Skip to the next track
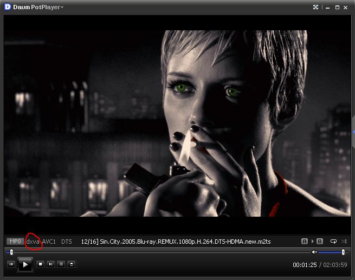 [50, 264]
